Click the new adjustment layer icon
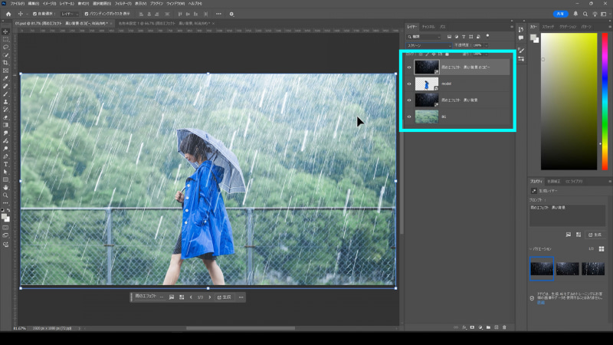This screenshot has width=613, height=345. pyautogui.click(x=480, y=327)
